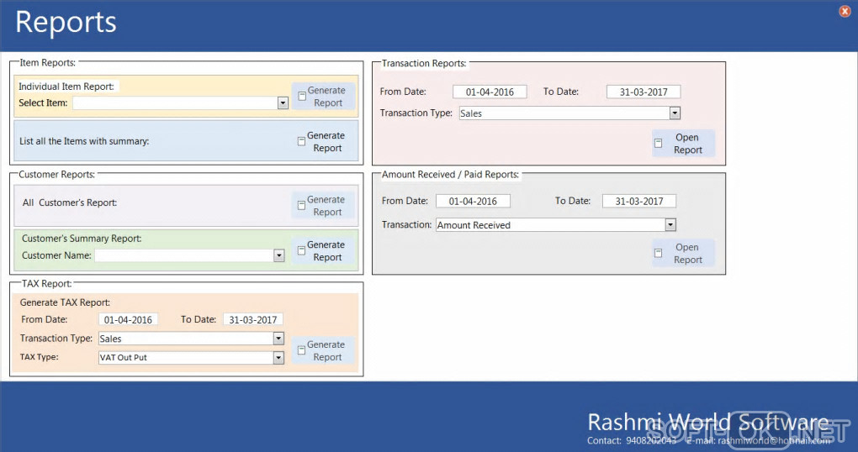Expand the Customer Name dropdown arrow
858x452 pixels.
[x=279, y=255]
